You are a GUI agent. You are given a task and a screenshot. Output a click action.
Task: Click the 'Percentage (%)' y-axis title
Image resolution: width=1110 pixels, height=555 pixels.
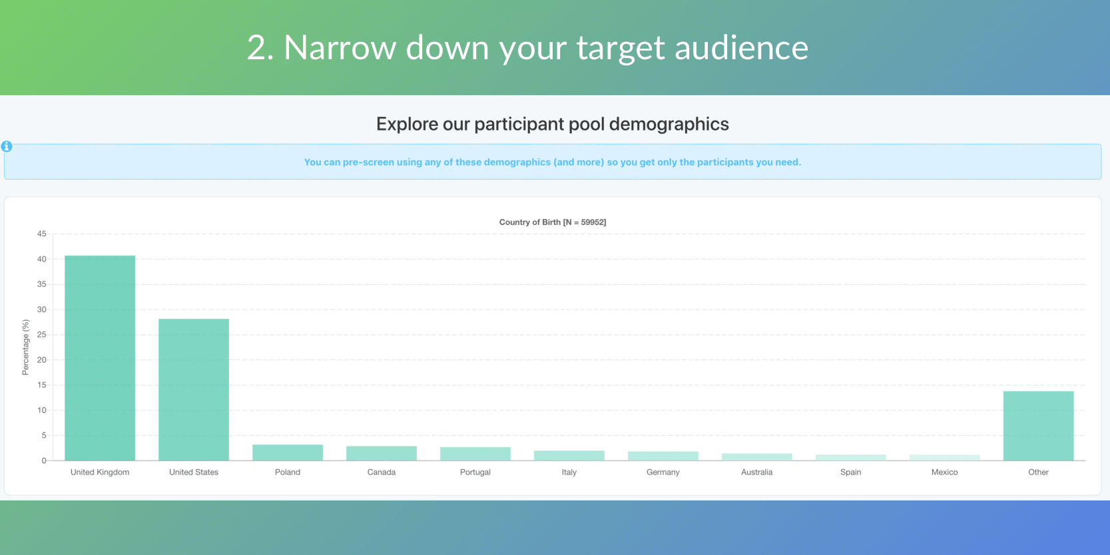[26, 347]
